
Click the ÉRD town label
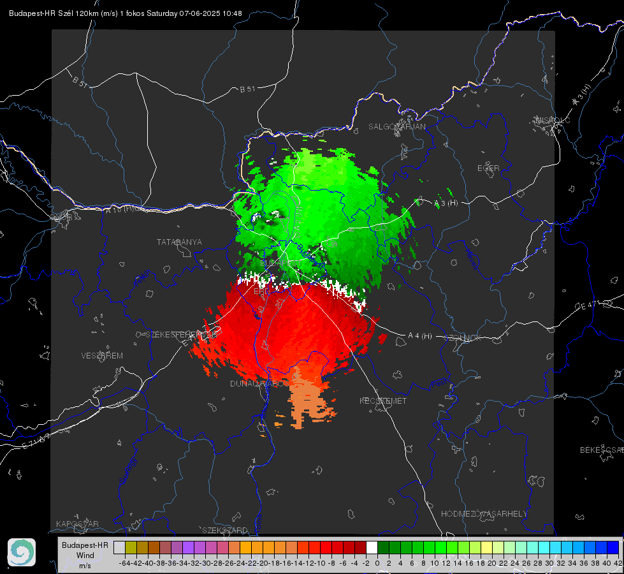point(261,291)
